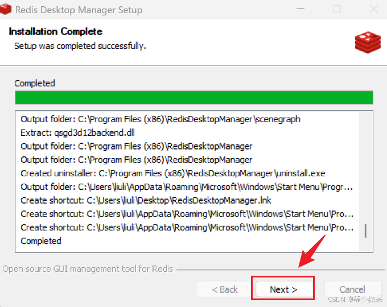
Task: Click the 'Redis Desktop Manager Setup' window title
Action: [79, 10]
